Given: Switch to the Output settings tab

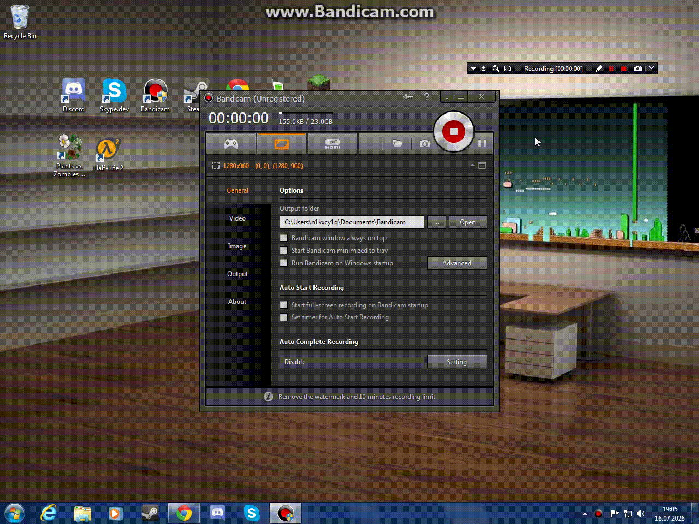Looking at the screenshot, I should [238, 274].
